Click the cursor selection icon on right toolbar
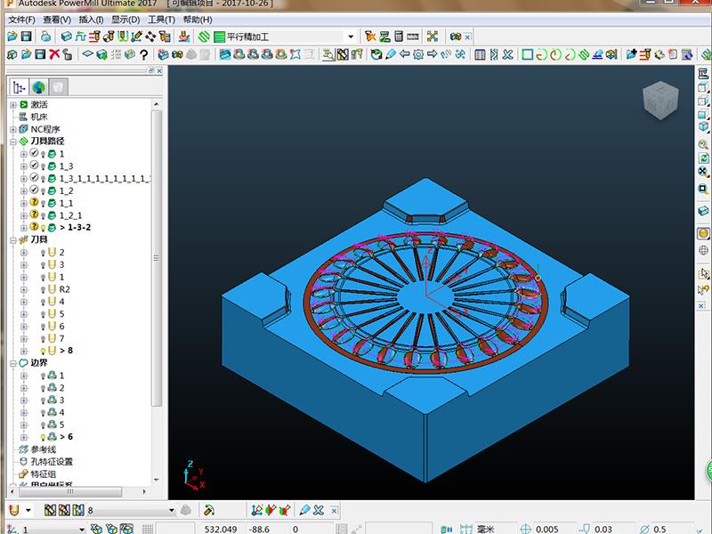712x534 pixels. pos(703,273)
